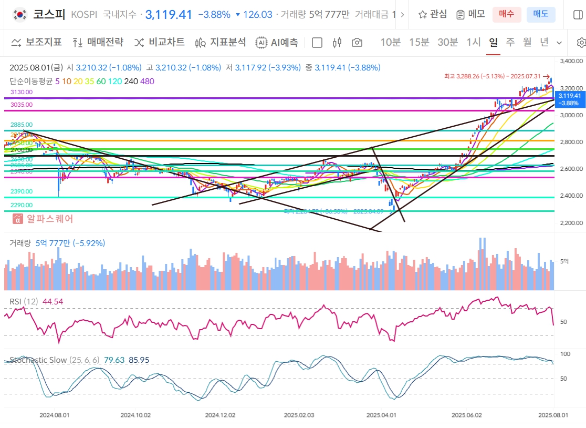Toggle the 20-day moving average
The height and width of the screenshot is (428, 586).
[x=78, y=81]
